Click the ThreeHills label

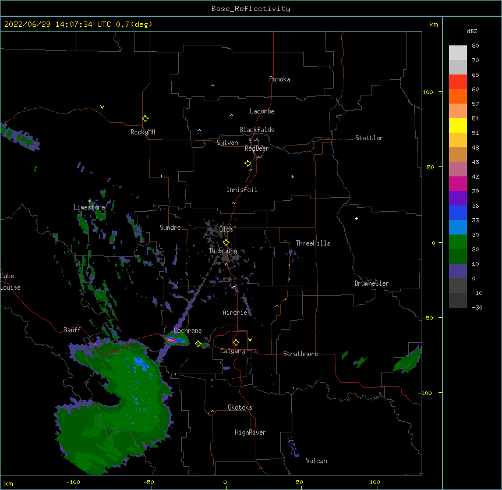313,243
